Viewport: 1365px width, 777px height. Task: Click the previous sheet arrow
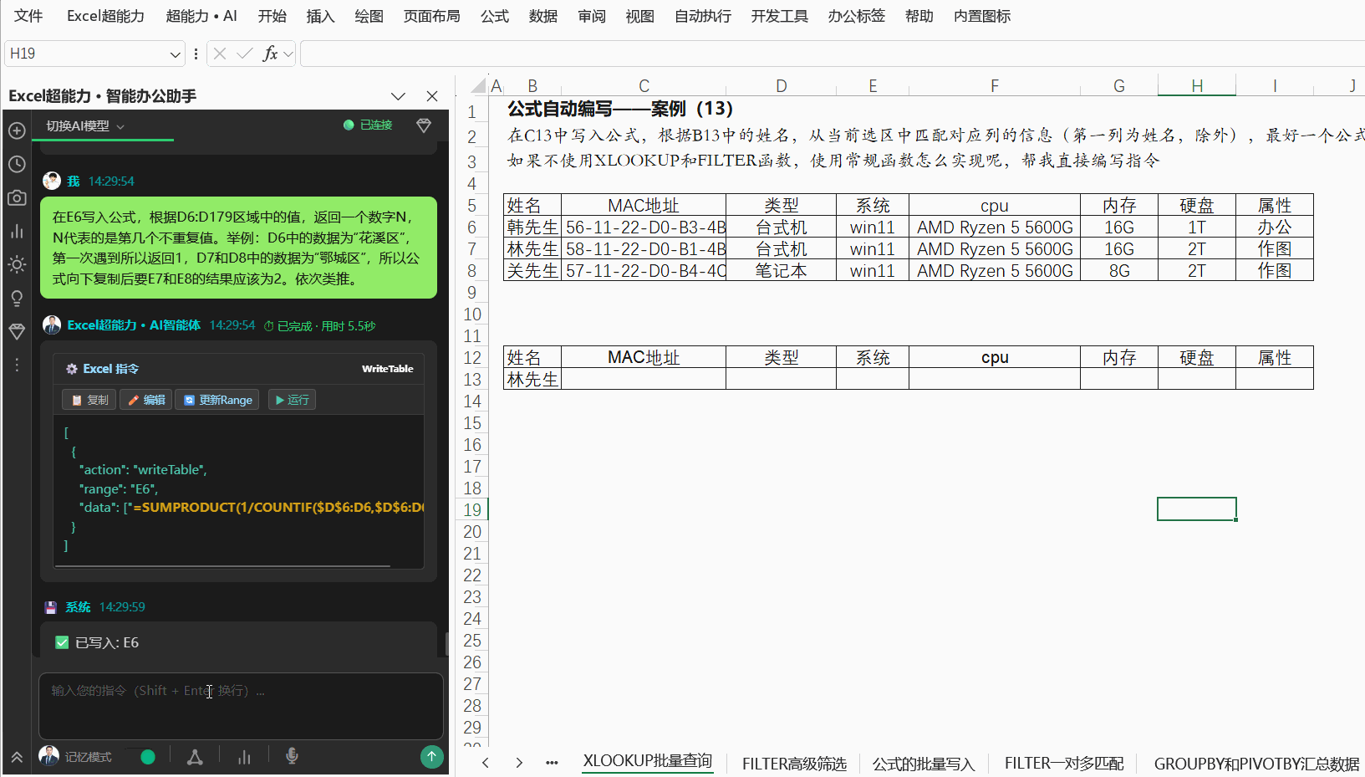pos(486,763)
